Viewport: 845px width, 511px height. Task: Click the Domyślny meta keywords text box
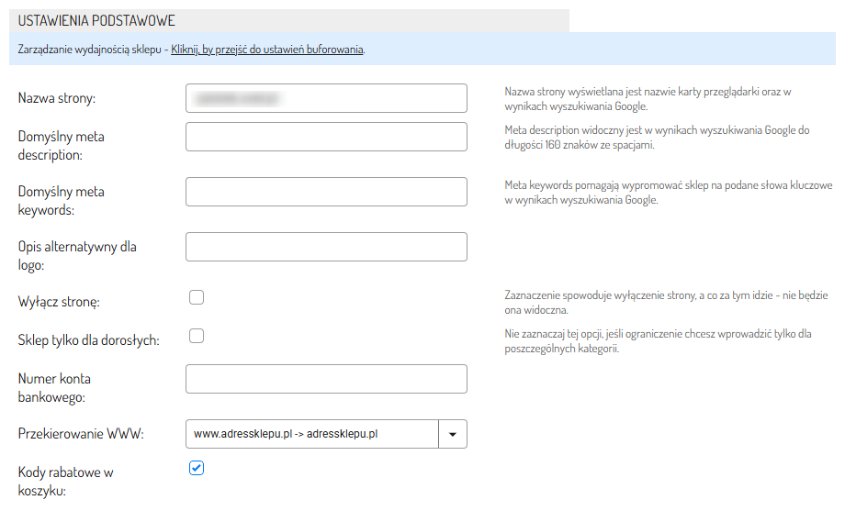pyautogui.click(x=326, y=192)
